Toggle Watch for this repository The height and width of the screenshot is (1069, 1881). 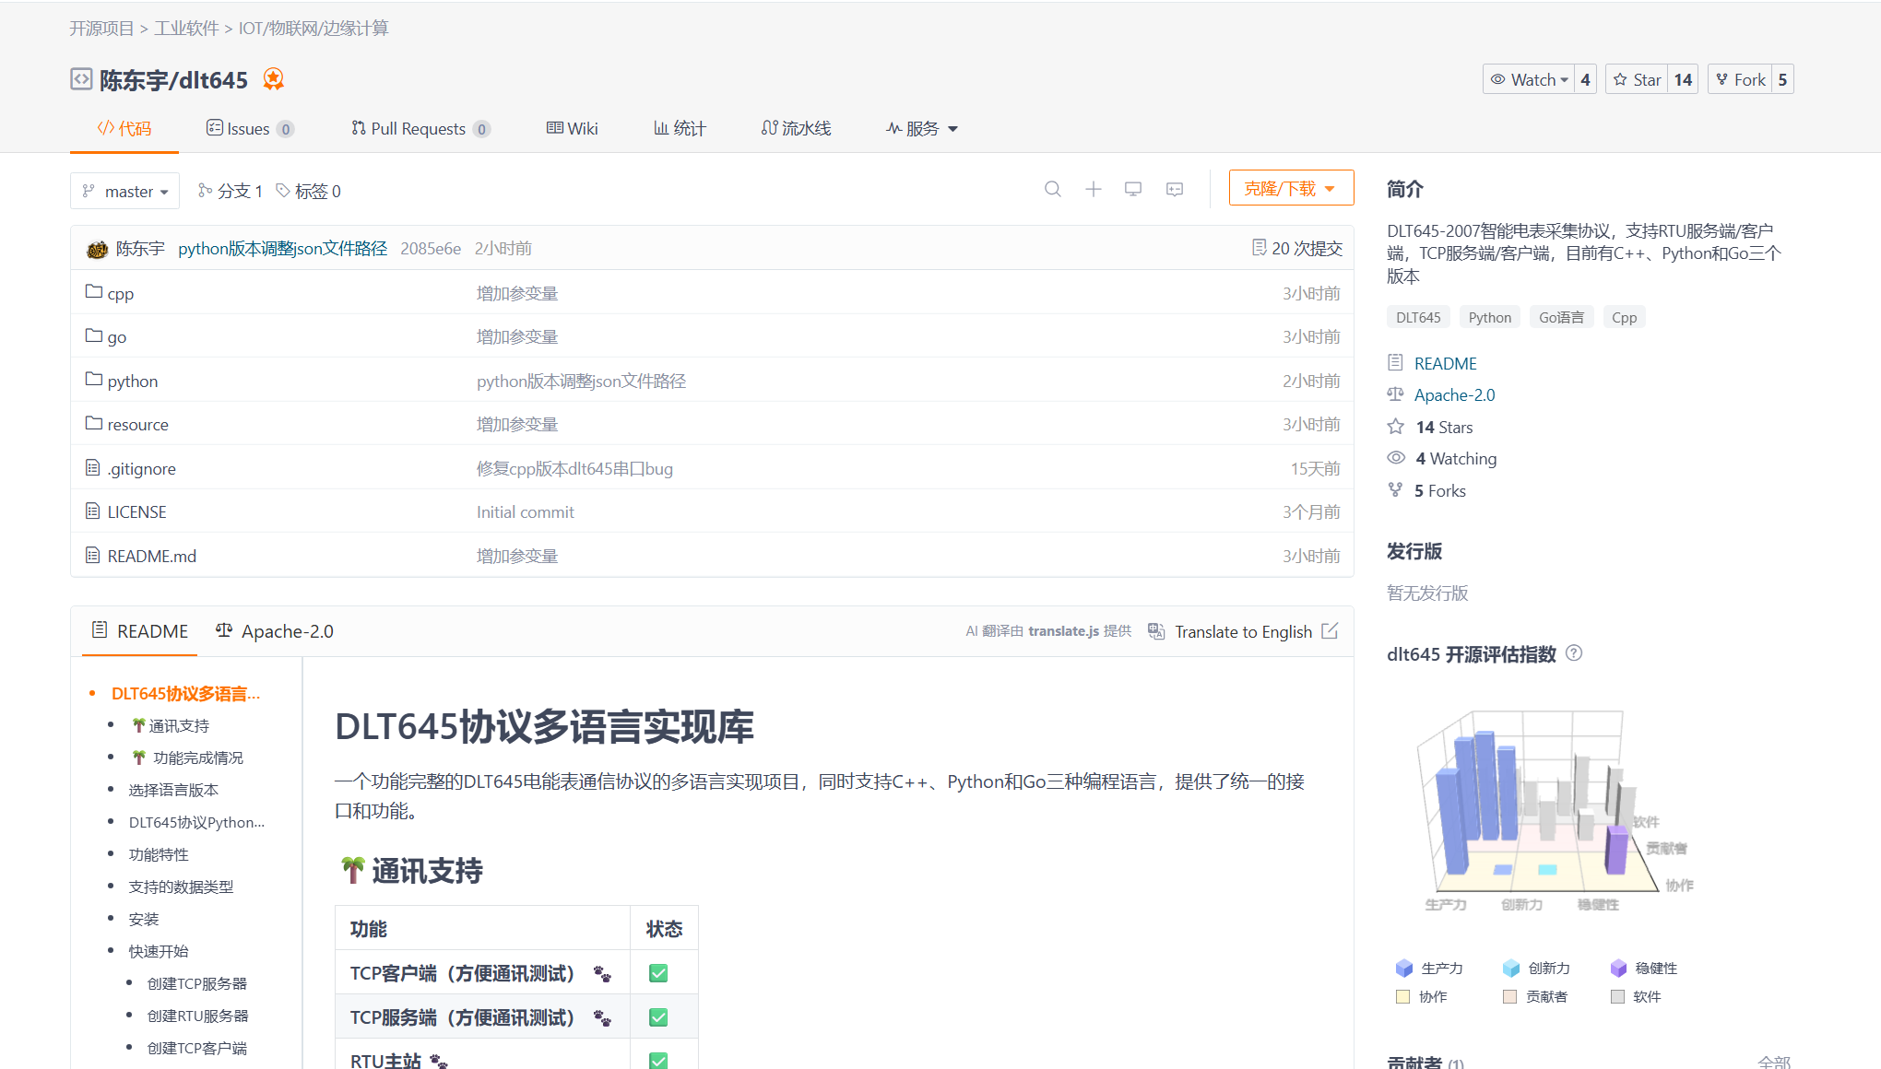1529,79
